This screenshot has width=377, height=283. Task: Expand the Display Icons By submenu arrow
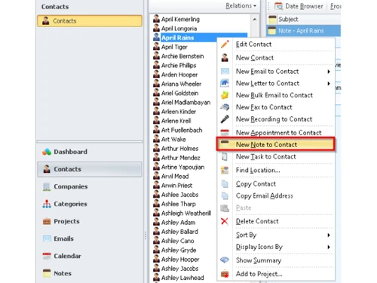coord(329,247)
